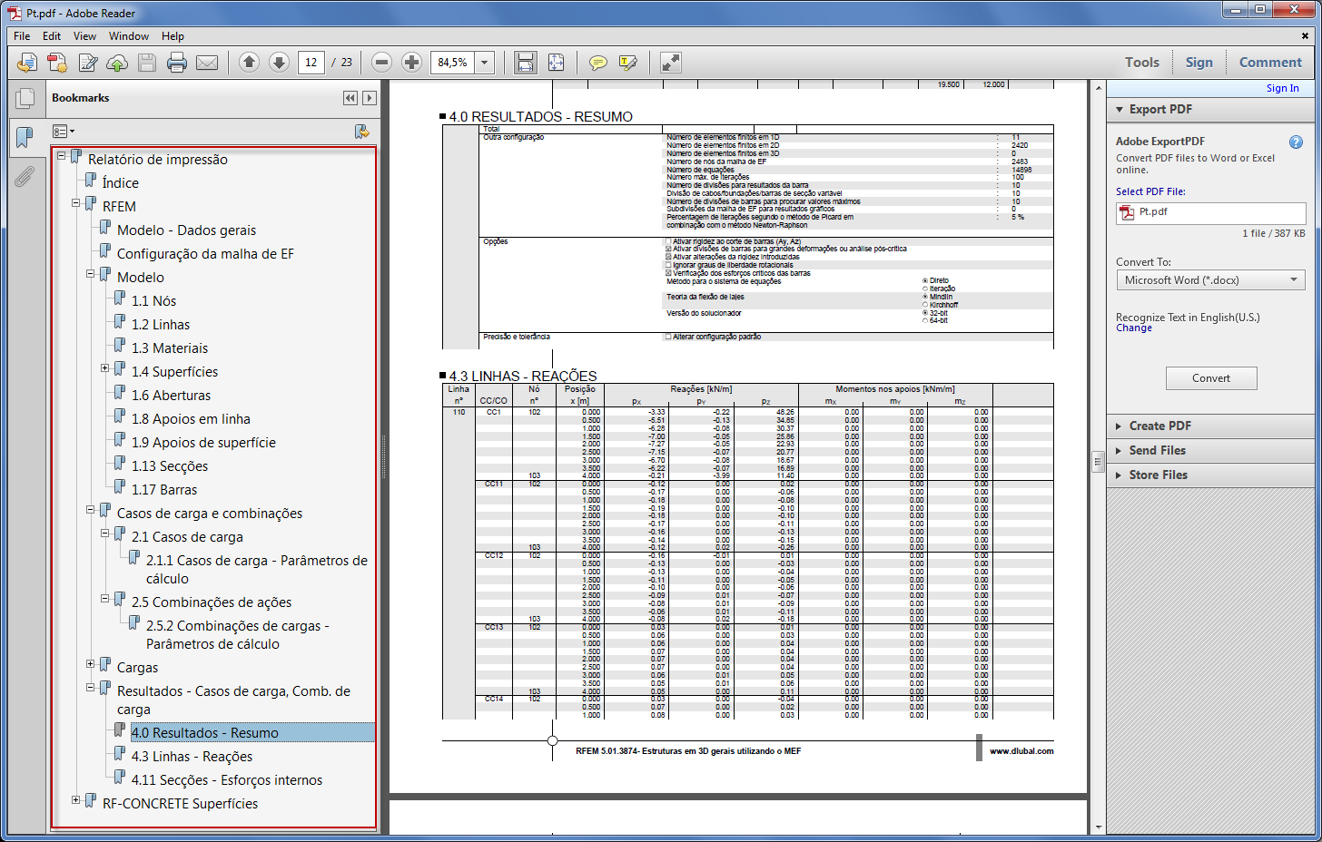The width and height of the screenshot is (1322, 842).
Task: Click the Create PDF toolbar icon
Action: coord(57,63)
